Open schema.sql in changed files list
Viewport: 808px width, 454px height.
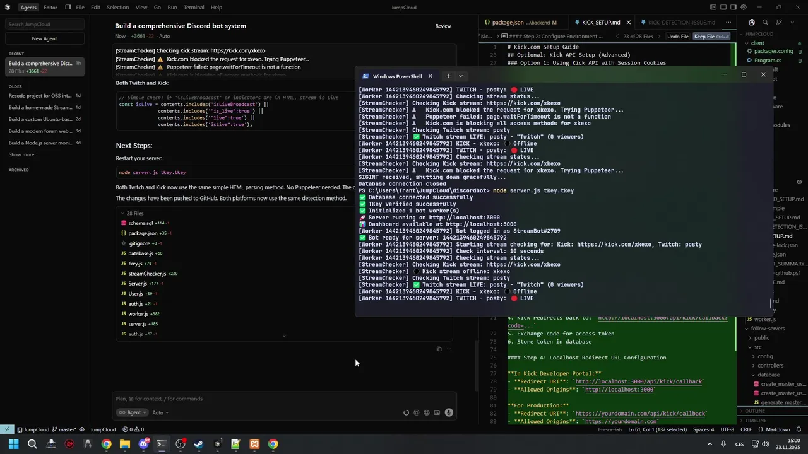(x=141, y=223)
